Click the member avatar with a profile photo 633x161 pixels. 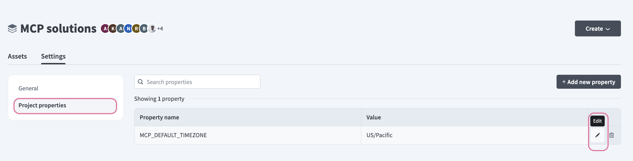click(152, 28)
